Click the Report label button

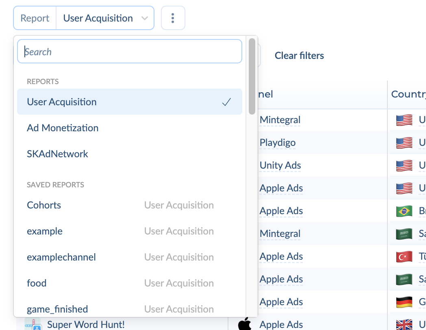pyautogui.click(x=35, y=18)
